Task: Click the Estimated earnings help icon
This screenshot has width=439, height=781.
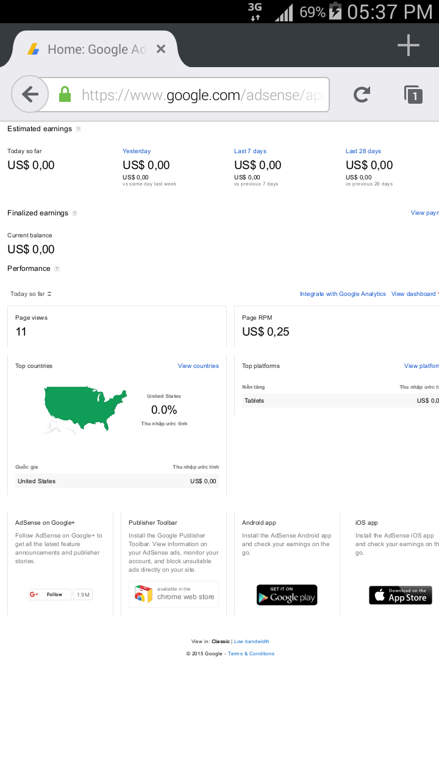Action: (78, 129)
